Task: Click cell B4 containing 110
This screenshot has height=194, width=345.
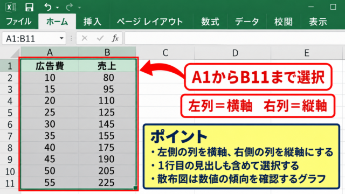Action: pos(107,101)
